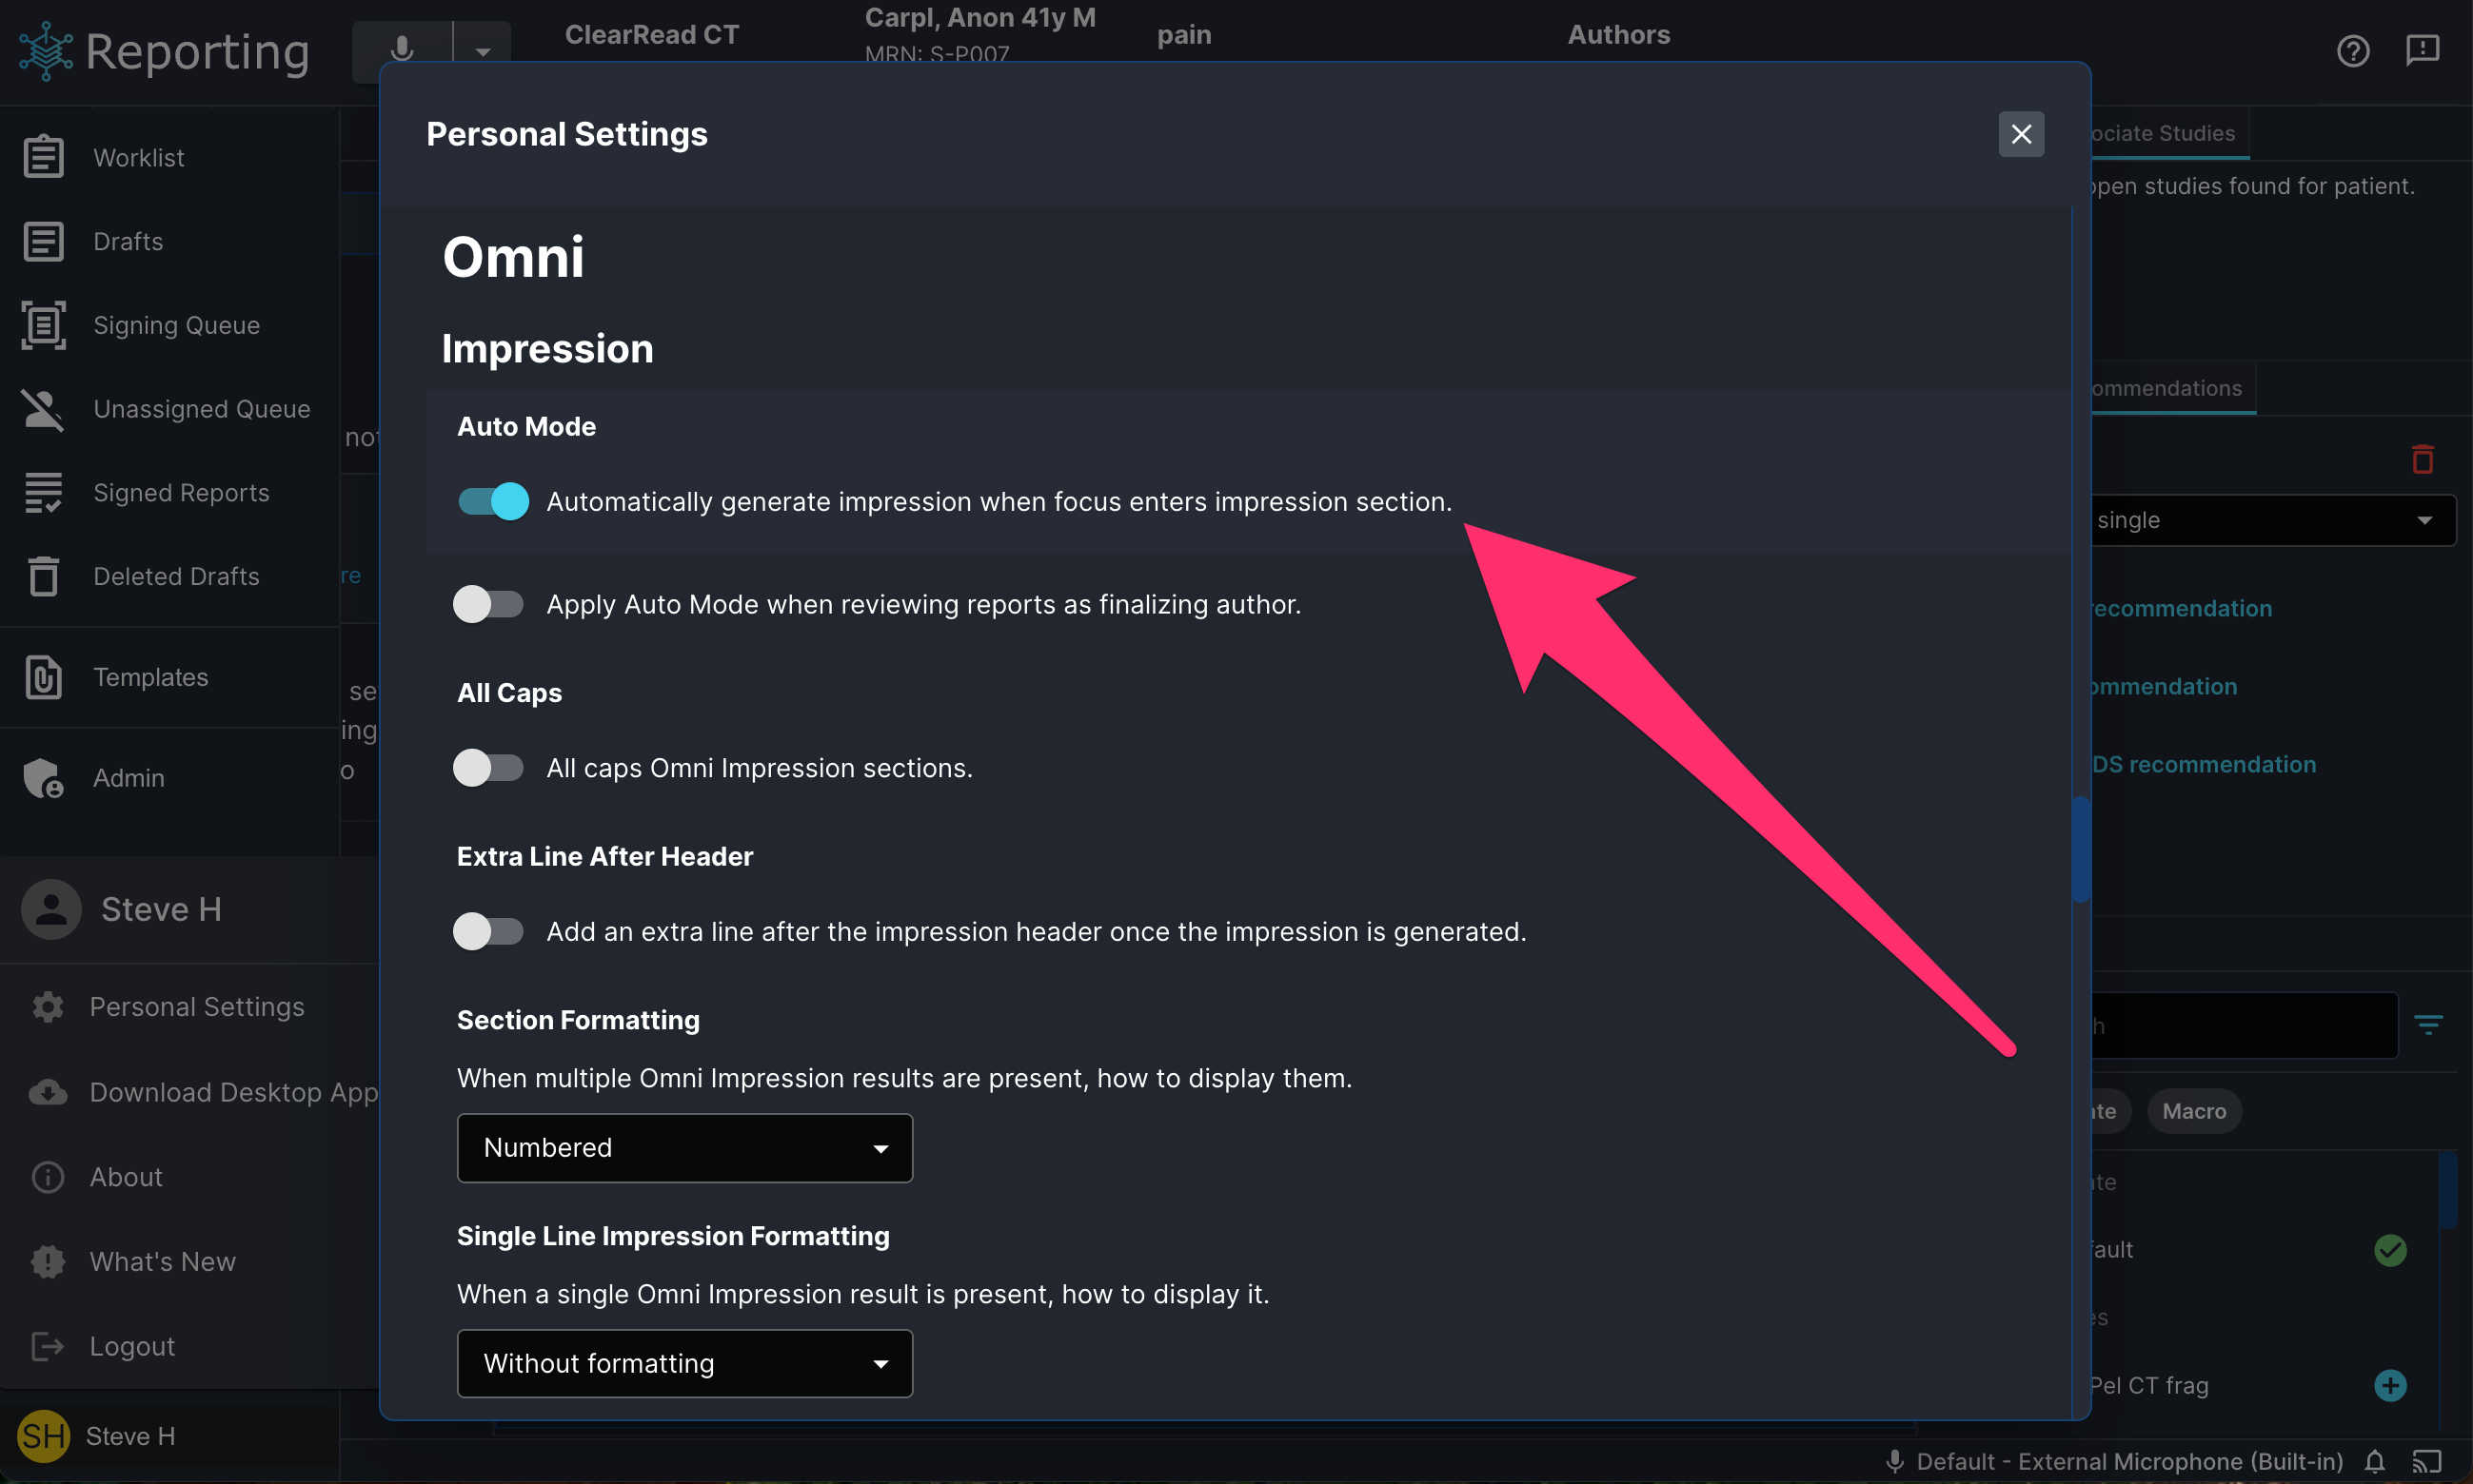Click the filter lines icon
Viewport: 2473px width, 1484px height.
tap(2428, 1025)
